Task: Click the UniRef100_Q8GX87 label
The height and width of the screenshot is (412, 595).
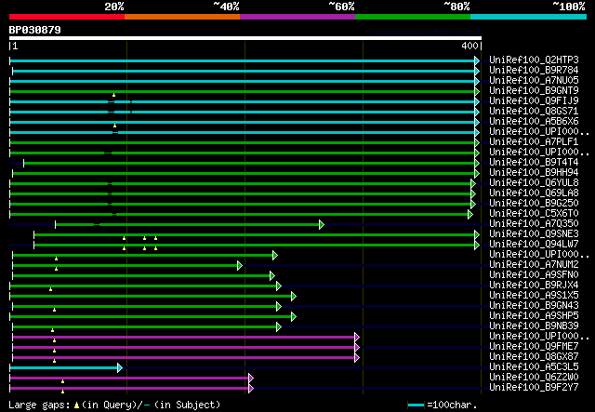Action: coord(534,357)
